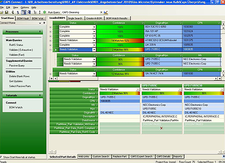
Task: Open the Connect Home dropdown arrow
Action: [x=40, y=23]
